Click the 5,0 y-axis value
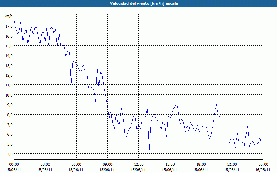The width and height of the screenshot is (277, 173). [10, 144]
